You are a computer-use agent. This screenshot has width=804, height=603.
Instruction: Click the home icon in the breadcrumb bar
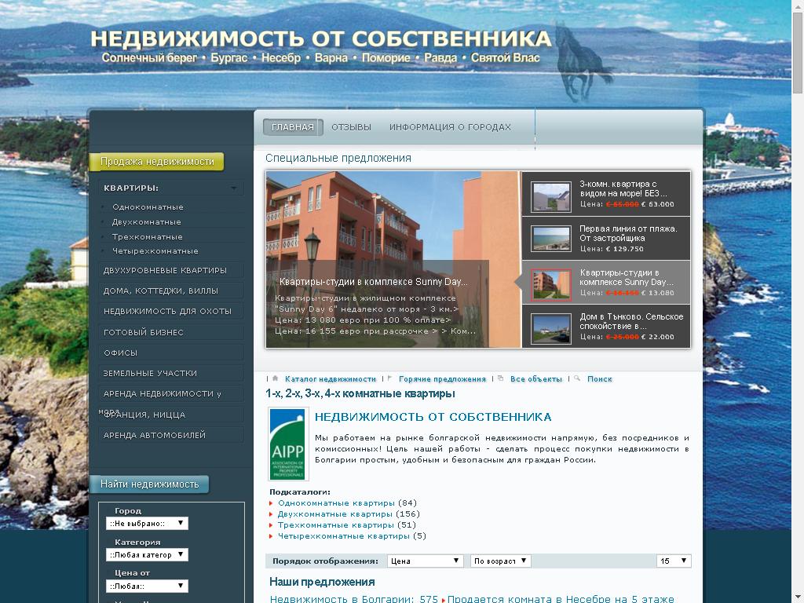click(273, 378)
